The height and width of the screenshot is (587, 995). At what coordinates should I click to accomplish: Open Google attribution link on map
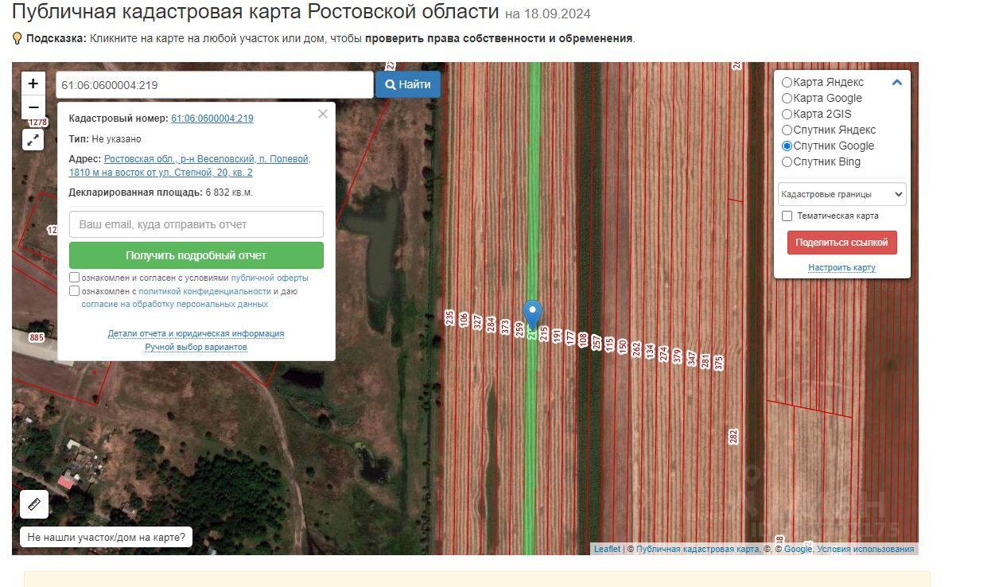798,550
